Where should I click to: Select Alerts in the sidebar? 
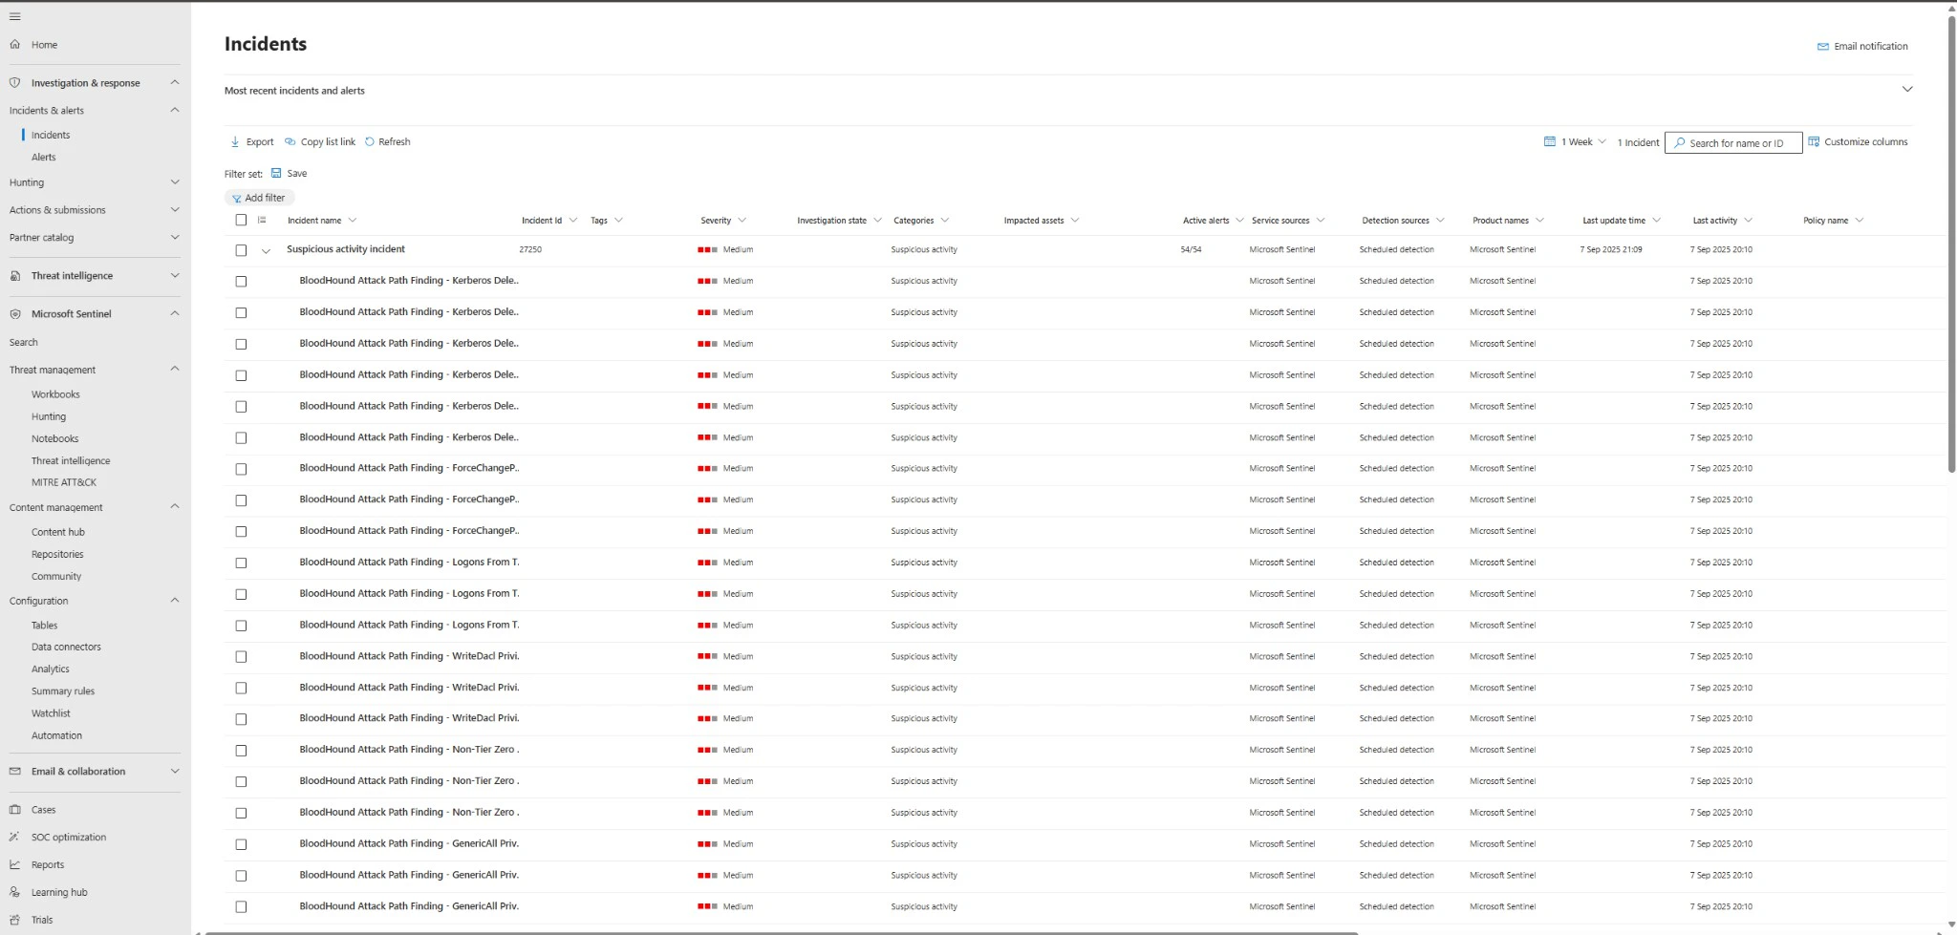pyautogui.click(x=44, y=157)
